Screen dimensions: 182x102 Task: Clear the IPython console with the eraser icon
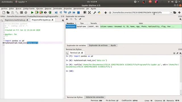tap(177, 53)
